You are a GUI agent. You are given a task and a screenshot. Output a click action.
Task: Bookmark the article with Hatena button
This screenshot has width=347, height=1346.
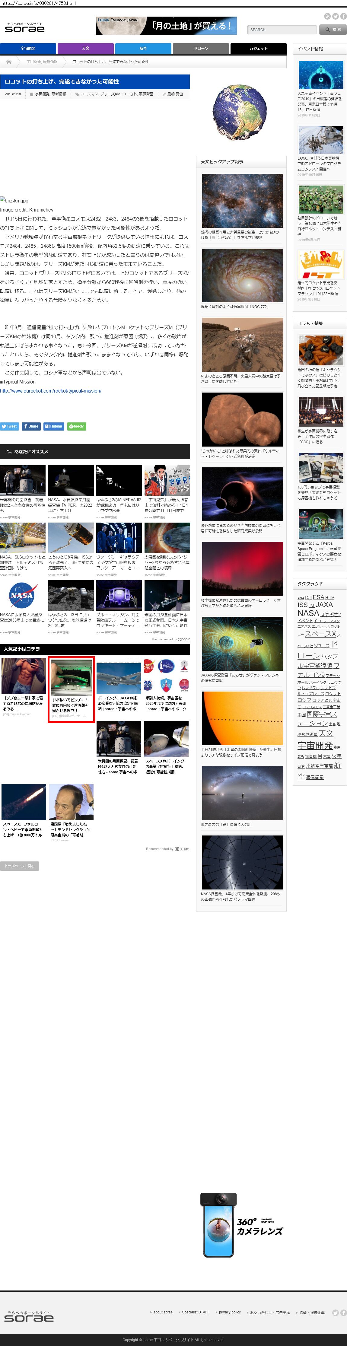[x=54, y=426]
